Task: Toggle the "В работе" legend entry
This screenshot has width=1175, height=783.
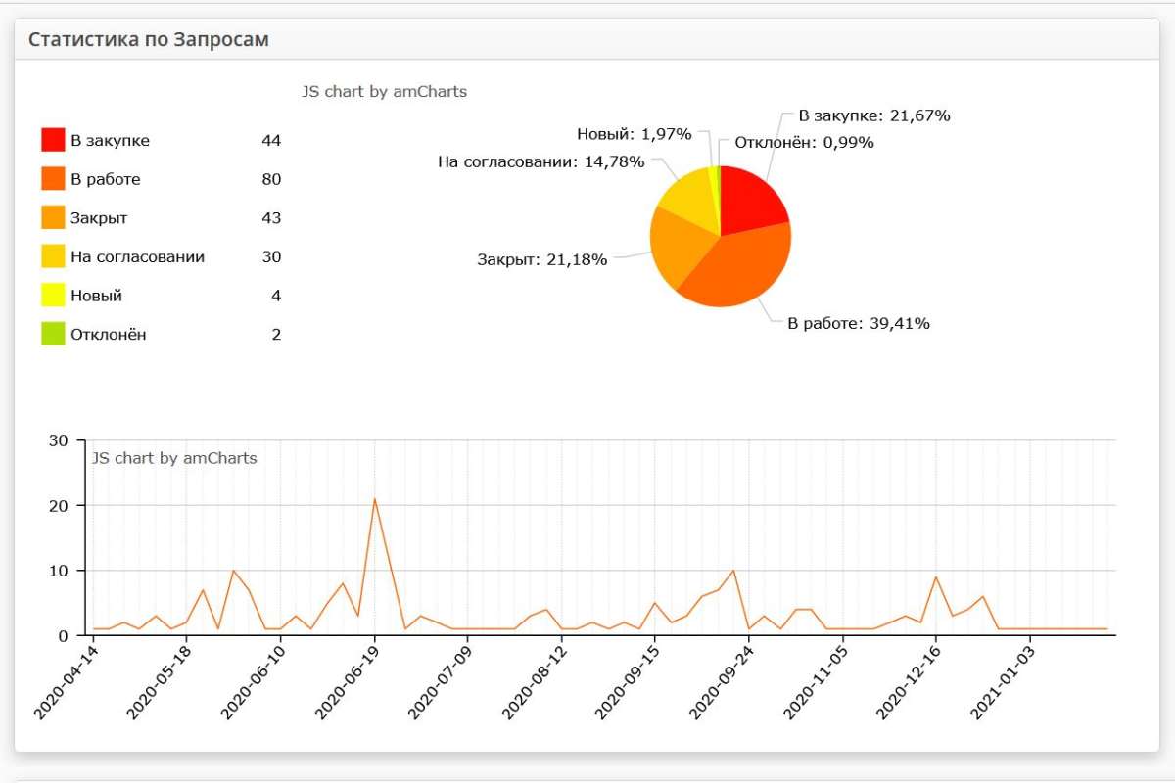Action: tap(108, 178)
